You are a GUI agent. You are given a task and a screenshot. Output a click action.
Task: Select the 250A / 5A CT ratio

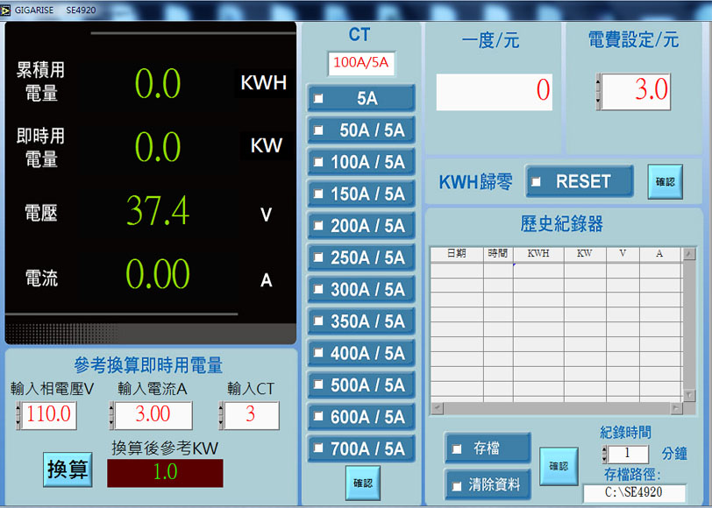pos(361,258)
